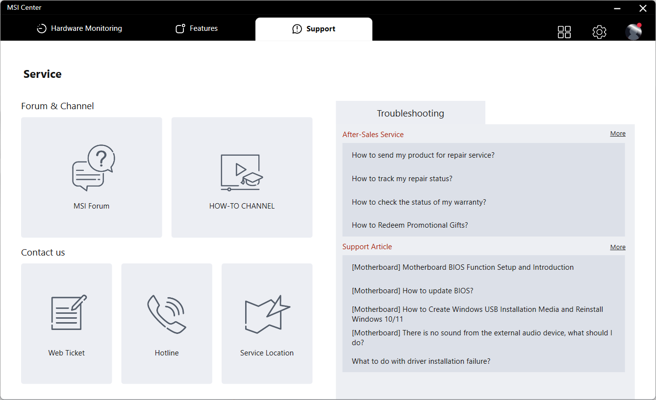656x400 pixels.
Task: Open the MSI Forum chat bubble icon
Action: coord(93,167)
